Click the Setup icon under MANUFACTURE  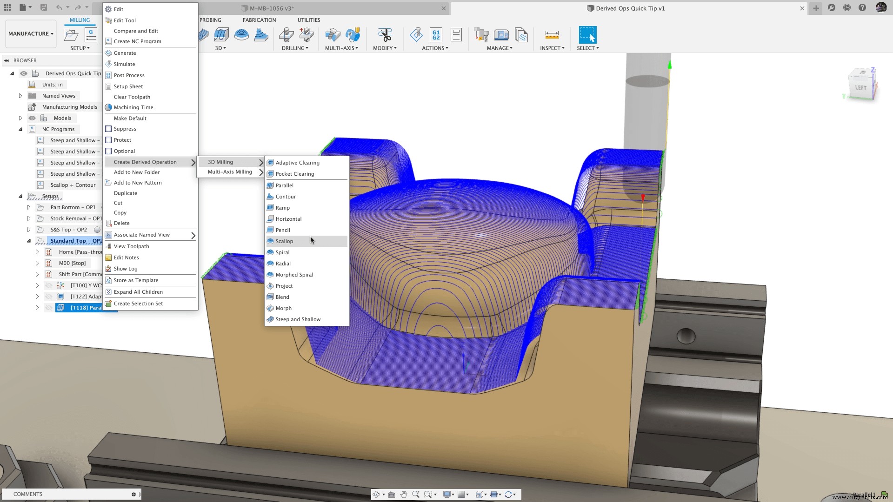(x=71, y=35)
